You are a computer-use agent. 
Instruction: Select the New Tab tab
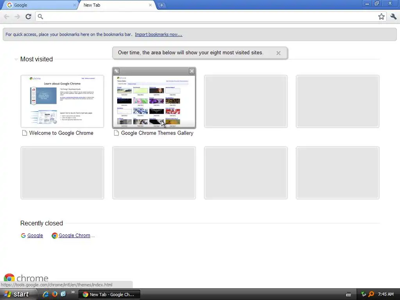pyautogui.click(x=116, y=5)
